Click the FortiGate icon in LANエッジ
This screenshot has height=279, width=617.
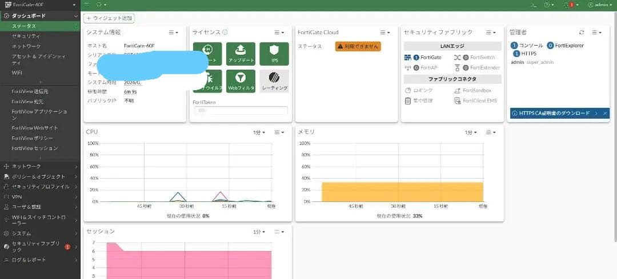click(408, 58)
